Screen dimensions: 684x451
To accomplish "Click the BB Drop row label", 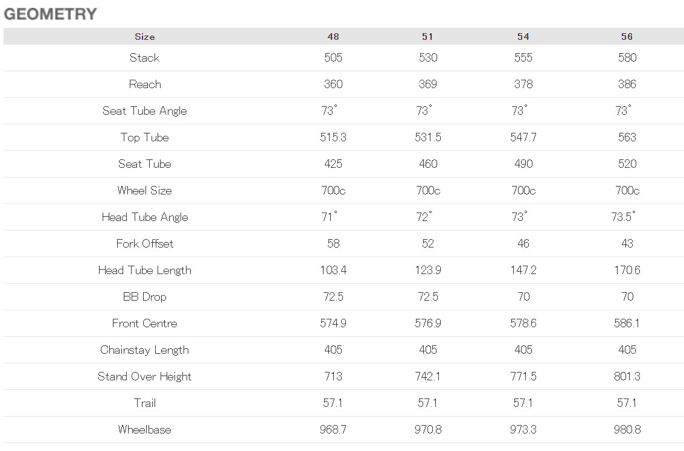I will 144,297.
